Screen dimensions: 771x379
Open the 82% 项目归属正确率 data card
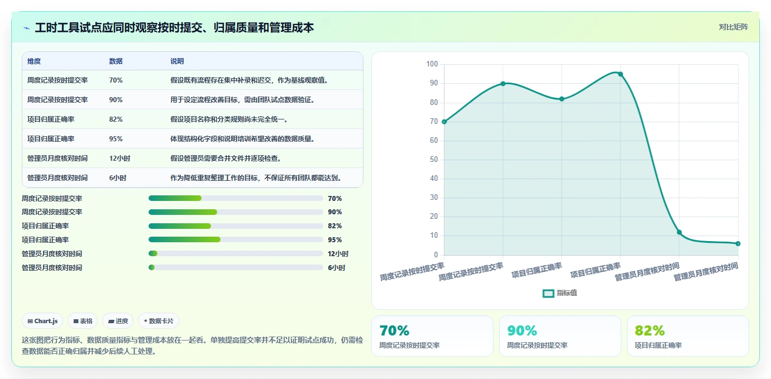(688, 336)
